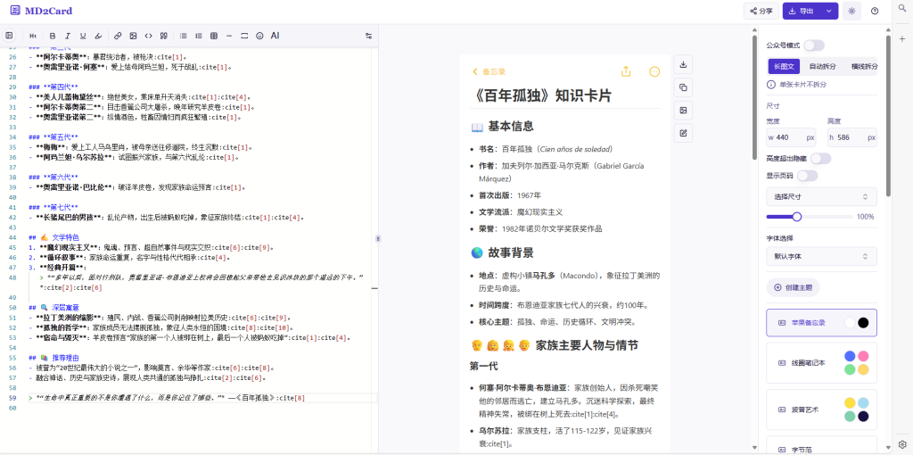Insert a horizontal rule line
The image size is (913, 455).
(229, 36)
